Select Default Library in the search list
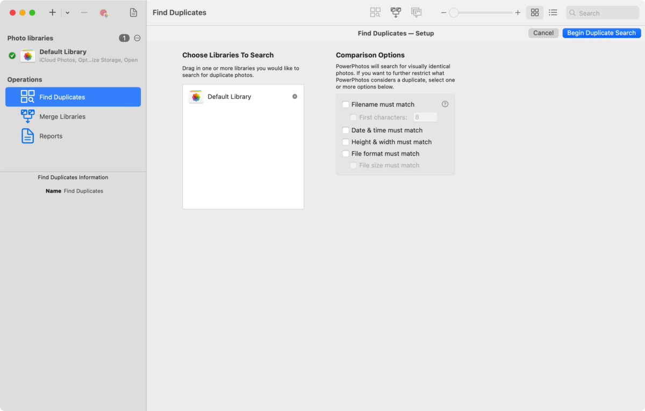The height and width of the screenshot is (411, 645). 243,97
